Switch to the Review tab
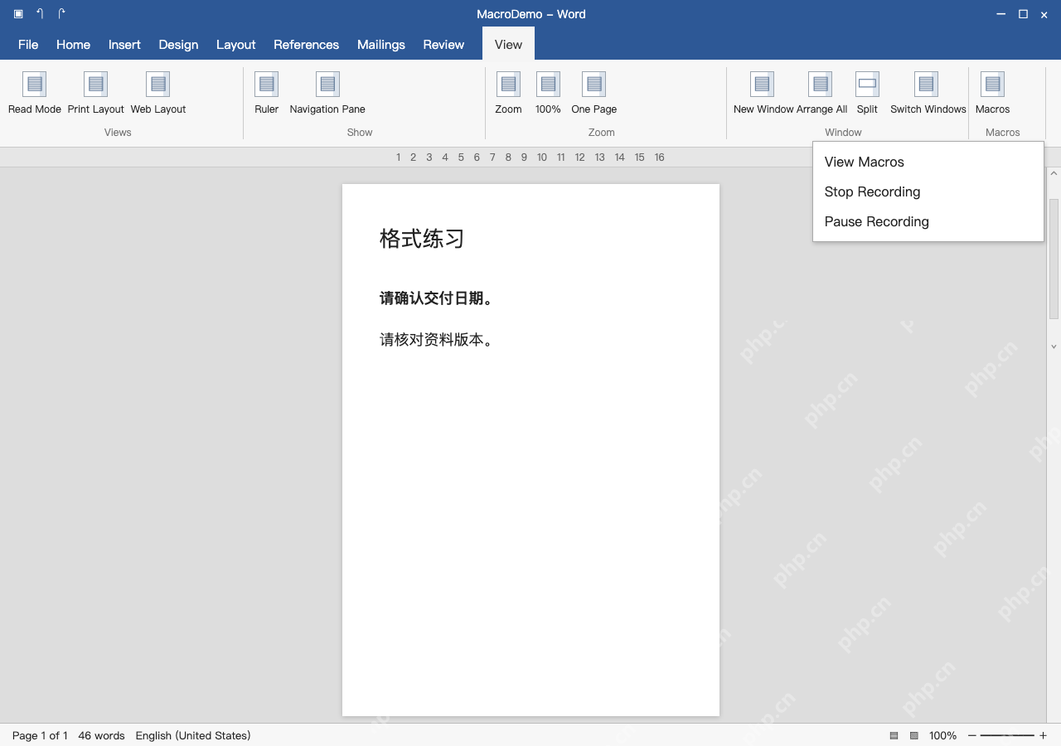Viewport: 1061px width, 746px height. [x=443, y=44]
